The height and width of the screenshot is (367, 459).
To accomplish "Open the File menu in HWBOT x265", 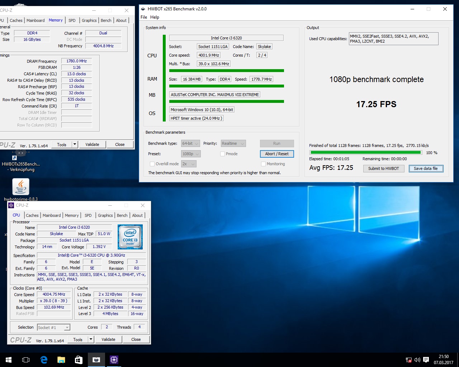I will (144, 17).
